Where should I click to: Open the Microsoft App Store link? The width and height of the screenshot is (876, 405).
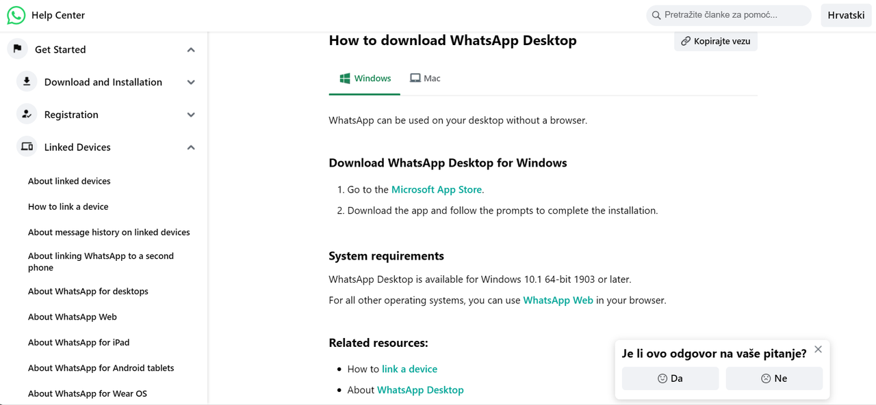point(437,190)
